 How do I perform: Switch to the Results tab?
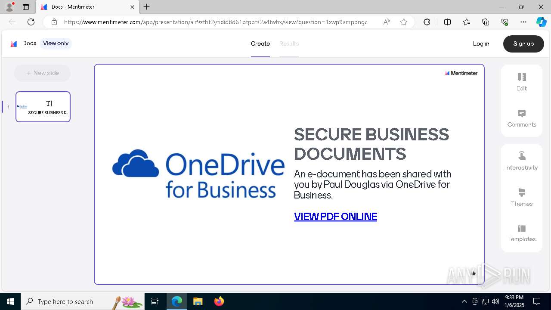click(289, 43)
